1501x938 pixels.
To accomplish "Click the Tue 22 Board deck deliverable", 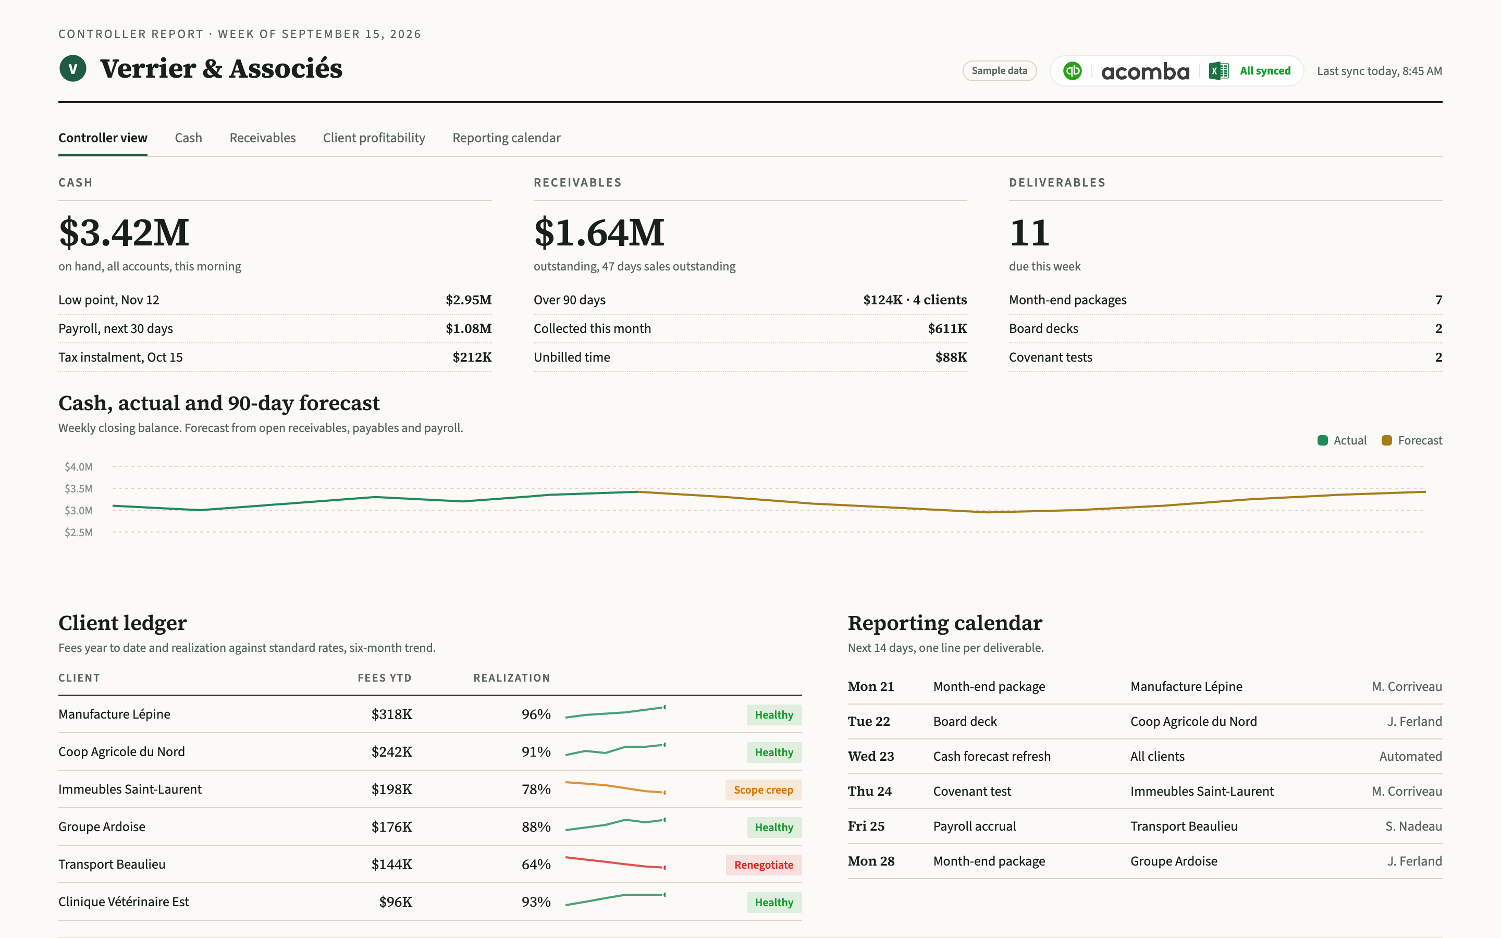I will (x=965, y=722).
